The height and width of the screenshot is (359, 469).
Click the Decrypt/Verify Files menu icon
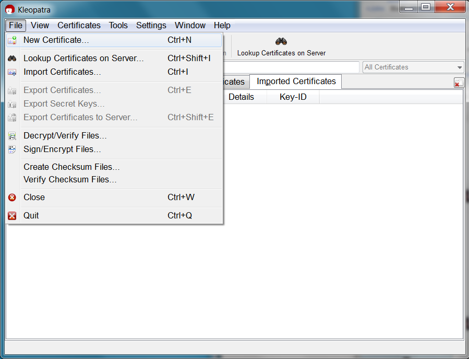(x=12, y=136)
